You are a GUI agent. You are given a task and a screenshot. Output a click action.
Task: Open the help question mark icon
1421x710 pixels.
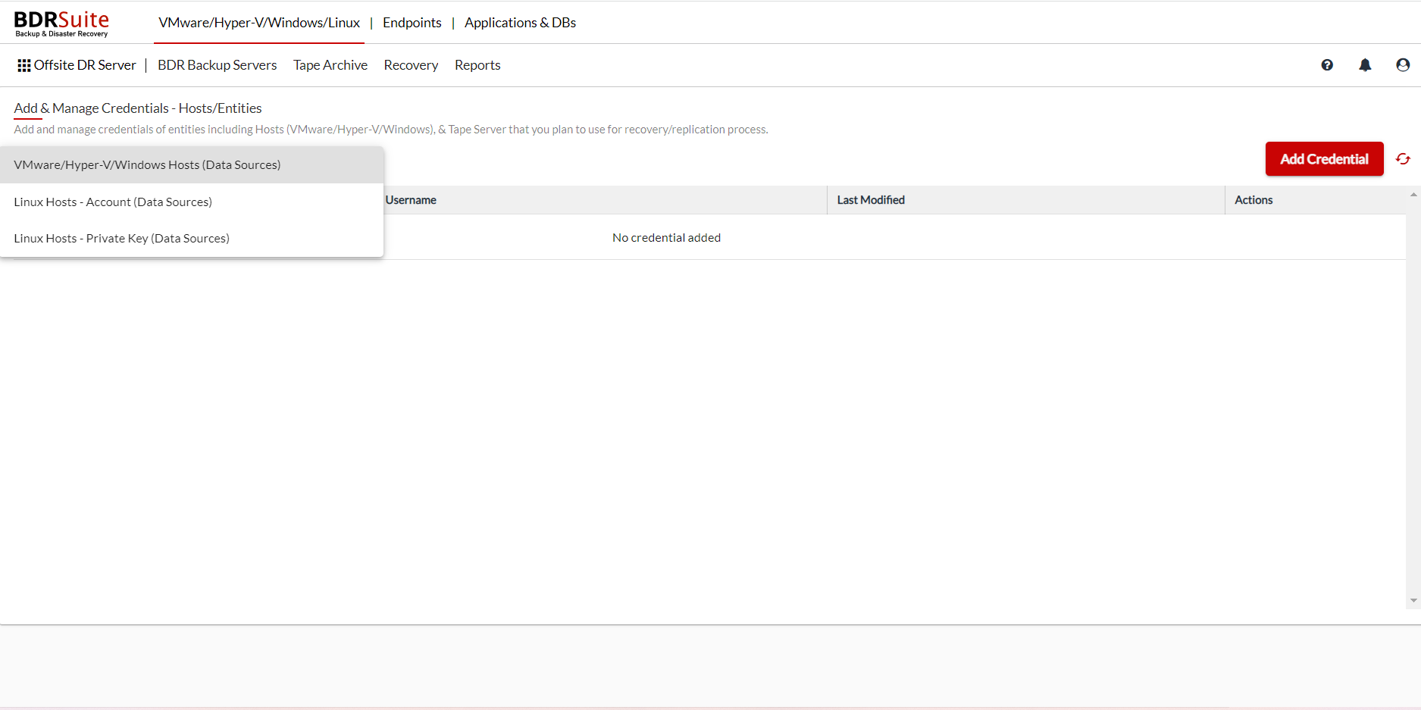pyautogui.click(x=1327, y=65)
